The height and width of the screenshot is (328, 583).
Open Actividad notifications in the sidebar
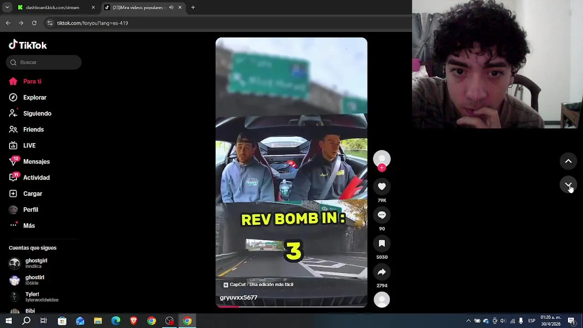30,178
